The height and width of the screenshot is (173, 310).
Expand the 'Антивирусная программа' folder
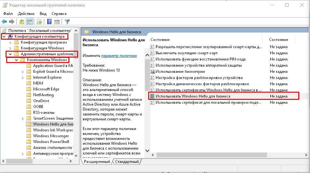(22, 153)
